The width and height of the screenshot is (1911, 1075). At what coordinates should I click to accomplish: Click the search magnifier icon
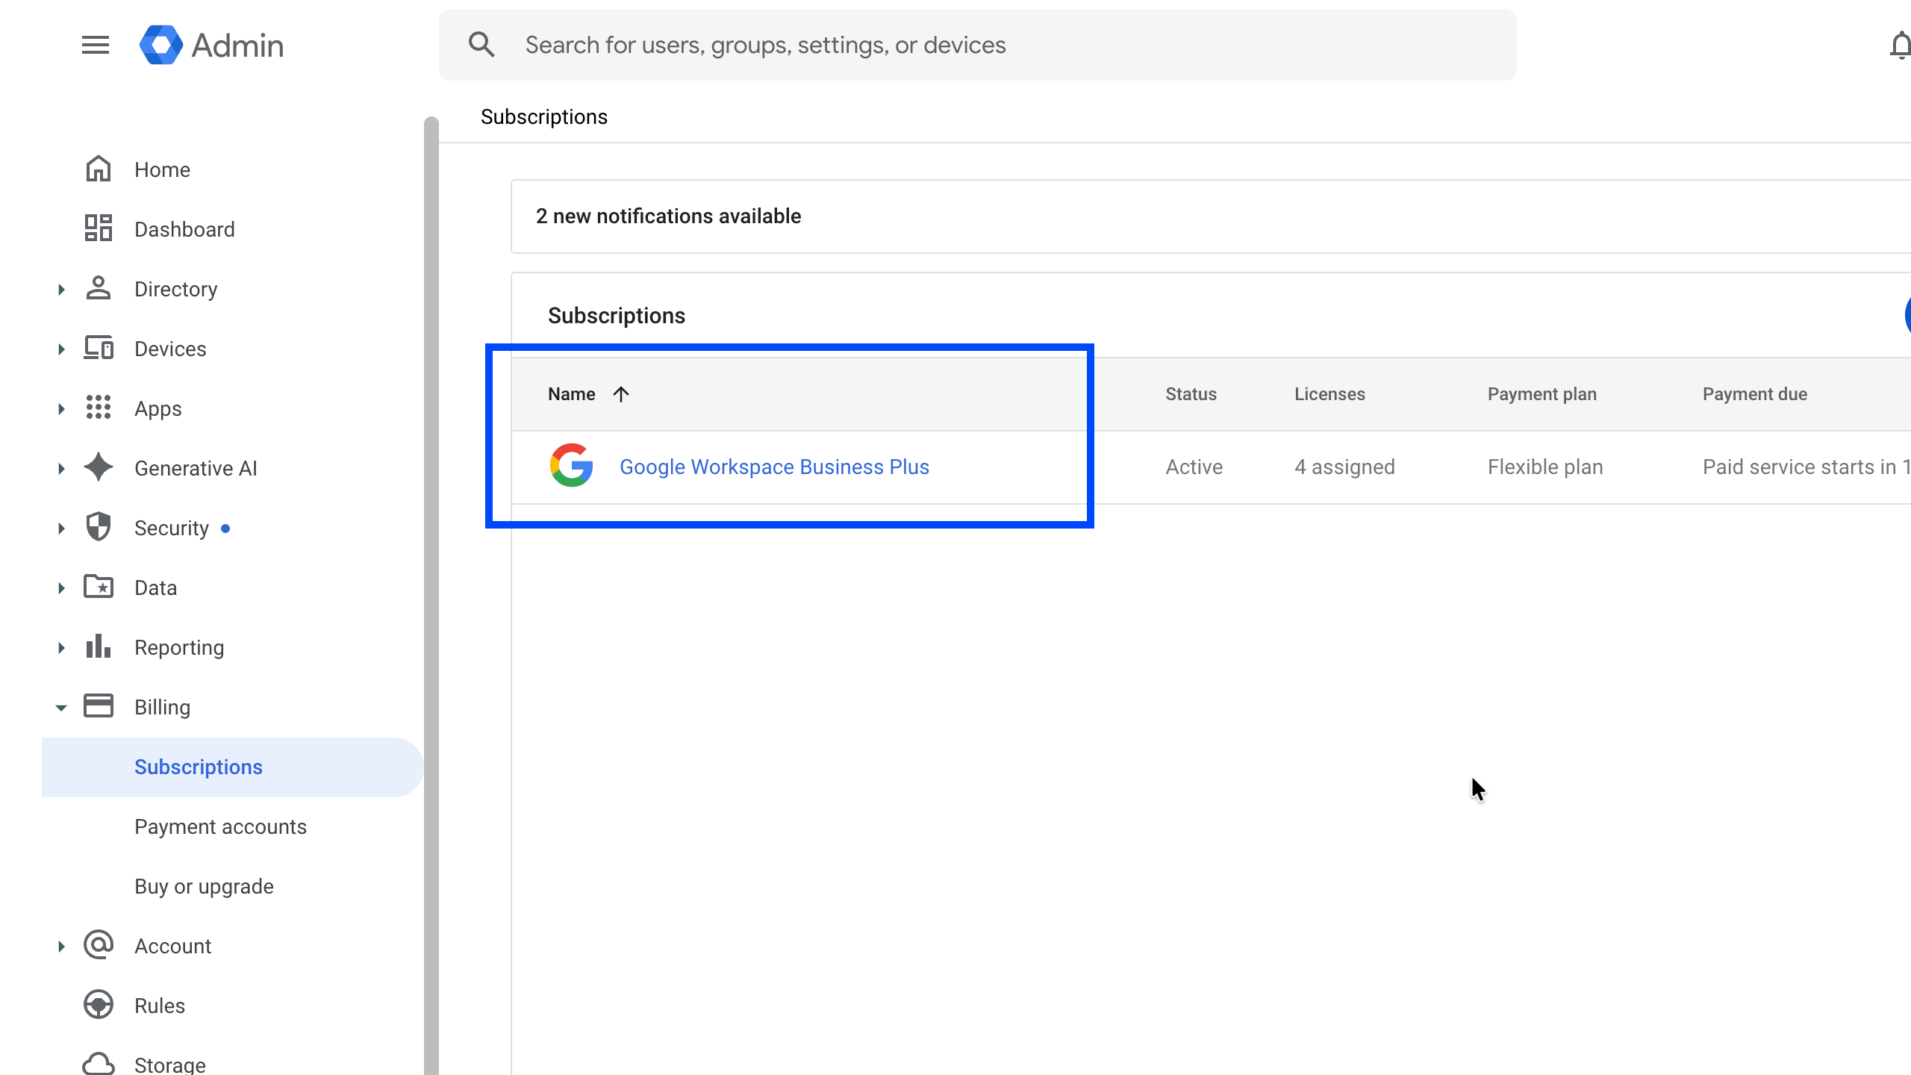481,45
